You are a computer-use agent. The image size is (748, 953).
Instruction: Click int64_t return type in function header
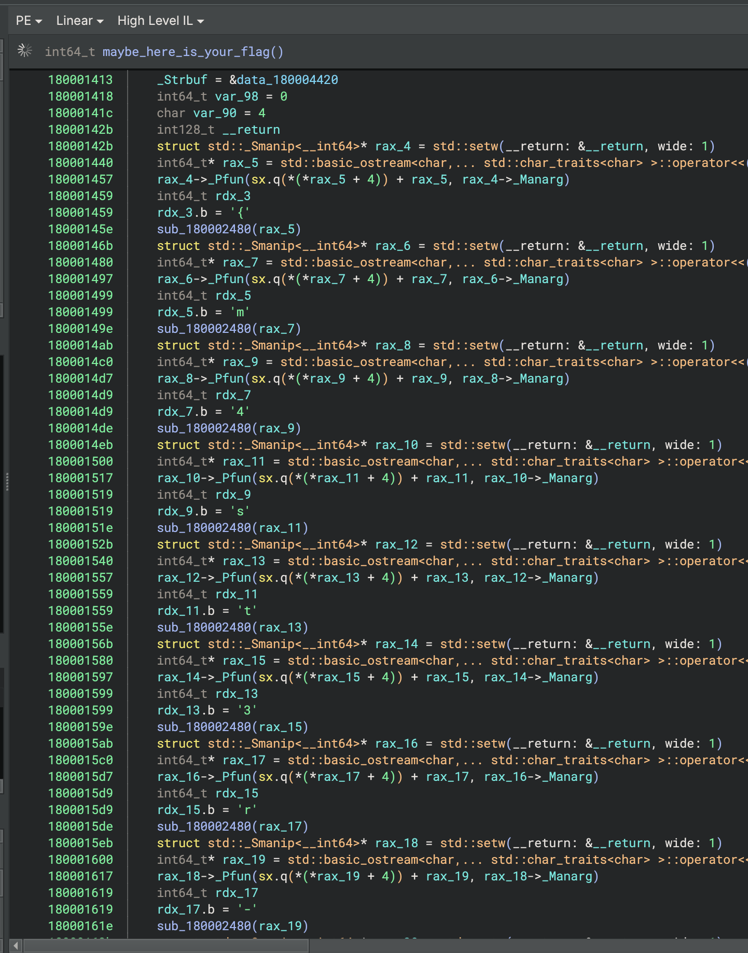click(70, 52)
